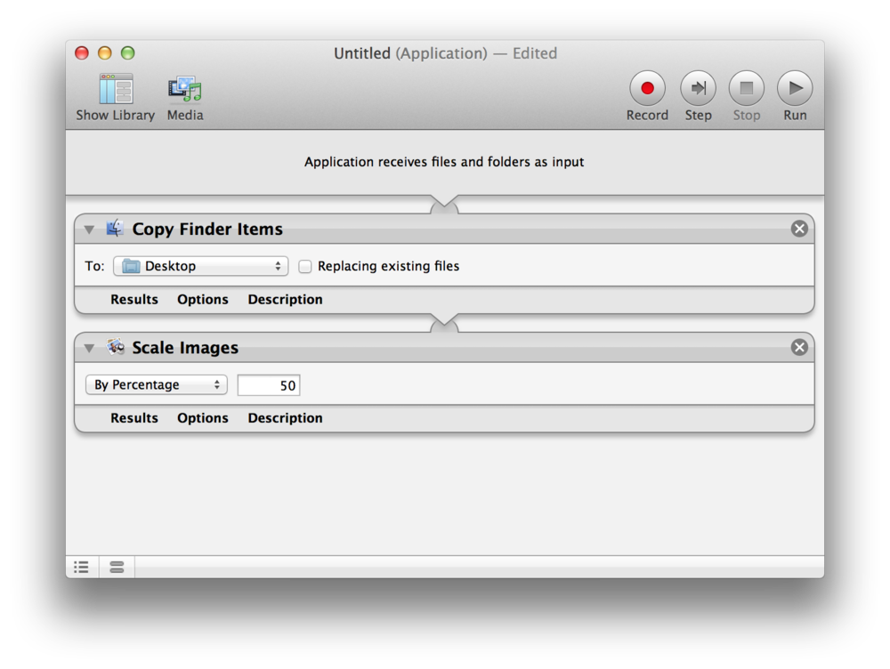The image size is (890, 669).
Task: Show the workflow variables view icon
Action: 117,567
